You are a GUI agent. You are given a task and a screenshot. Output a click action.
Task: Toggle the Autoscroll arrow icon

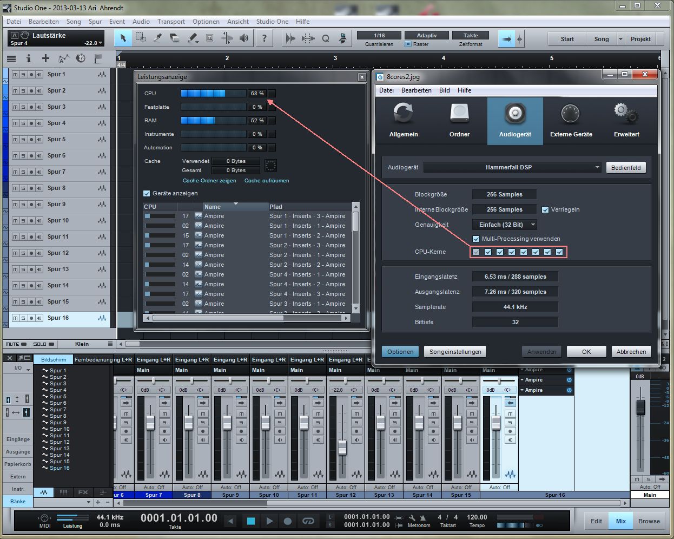tap(506, 39)
